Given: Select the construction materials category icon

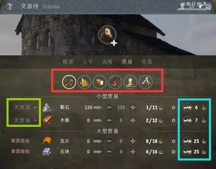Looking at the screenshot, I should (x=69, y=82).
